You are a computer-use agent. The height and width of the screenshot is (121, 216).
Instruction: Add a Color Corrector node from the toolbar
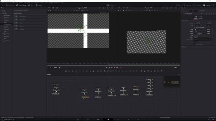coord(80,71)
